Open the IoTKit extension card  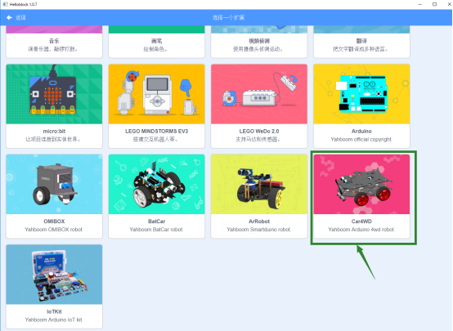tap(54, 286)
